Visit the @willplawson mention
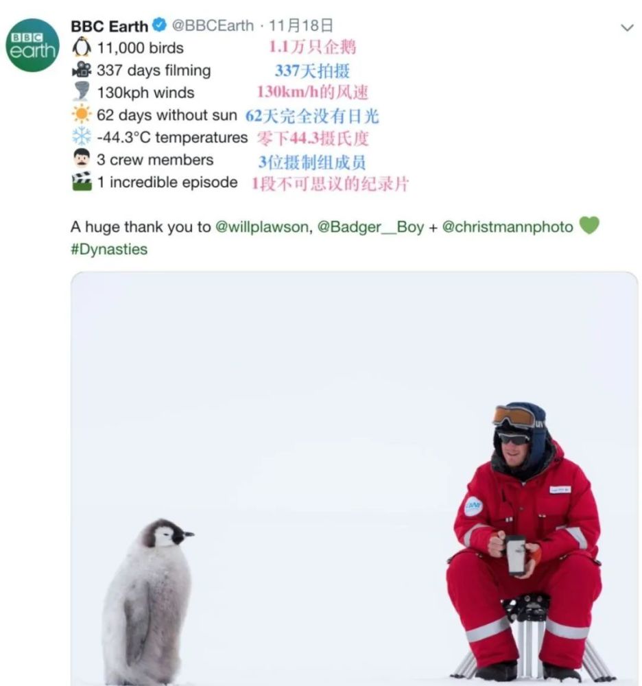 262,227
